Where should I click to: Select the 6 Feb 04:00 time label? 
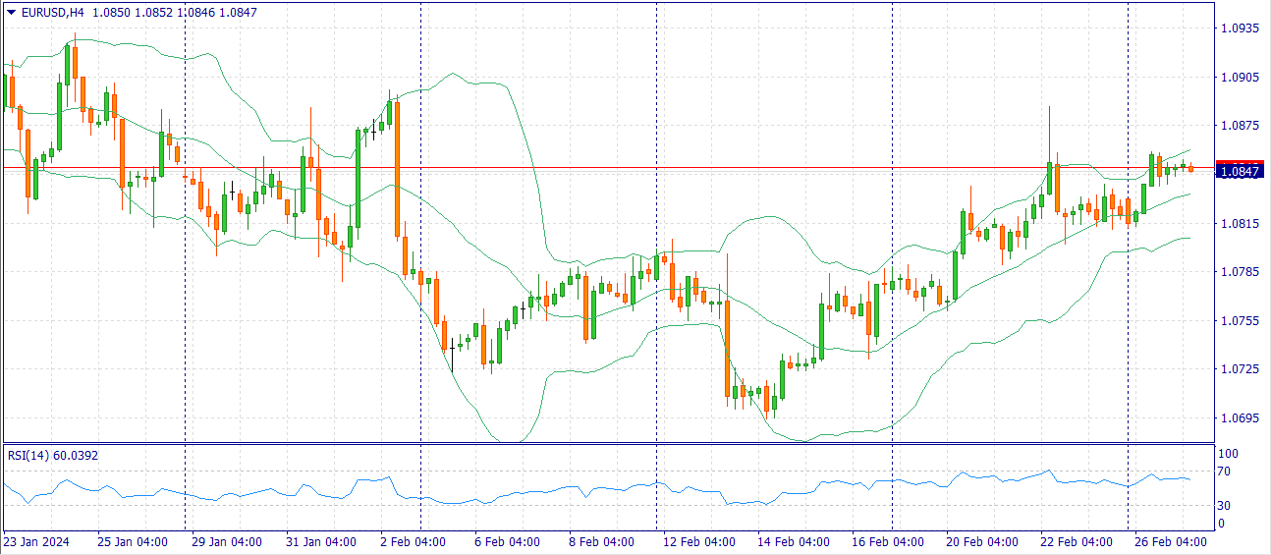pyautogui.click(x=508, y=542)
